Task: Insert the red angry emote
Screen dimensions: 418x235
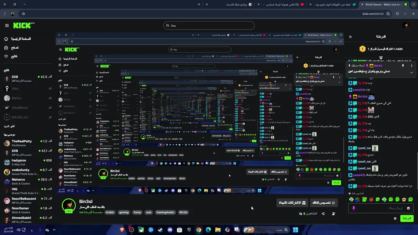Action: pyautogui.click(x=371, y=199)
